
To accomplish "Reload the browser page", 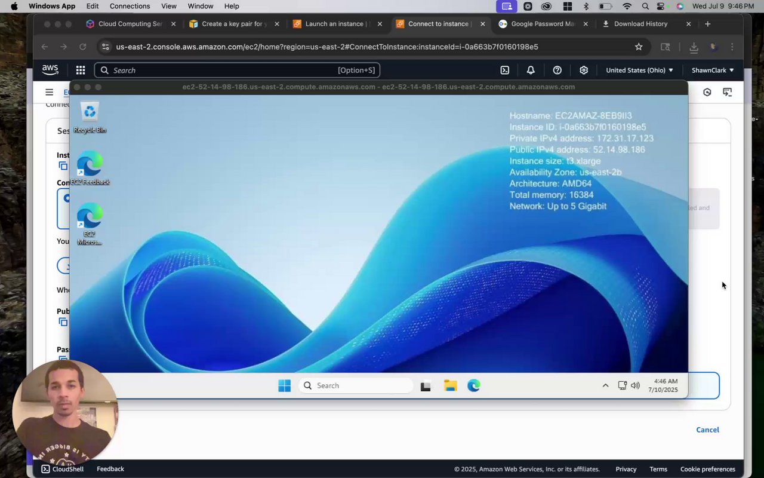I will [x=83, y=47].
